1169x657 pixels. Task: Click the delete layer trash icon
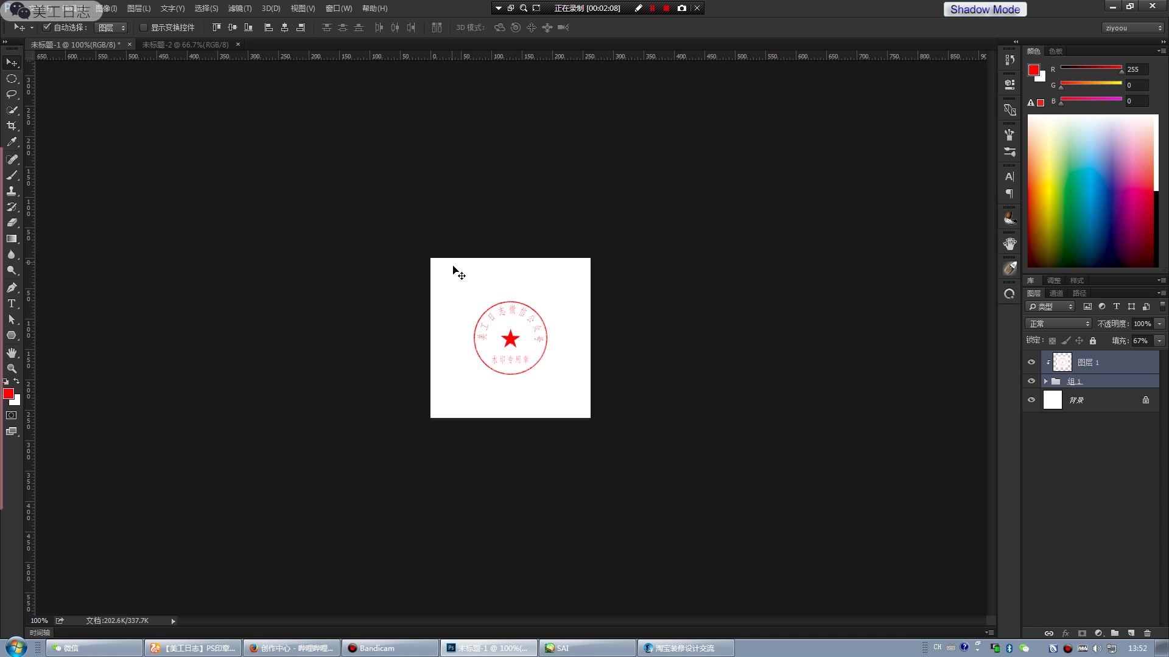[1147, 633]
